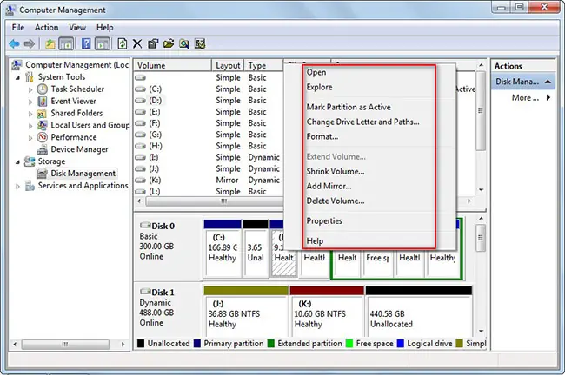This screenshot has height=375, width=565.
Task: Click the Up one level folder icon
Action: click(50, 44)
